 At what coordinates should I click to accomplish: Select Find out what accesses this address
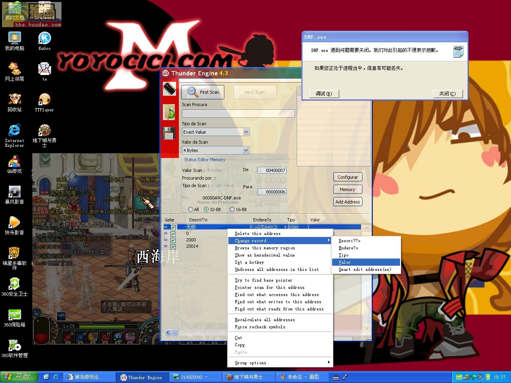point(280,294)
